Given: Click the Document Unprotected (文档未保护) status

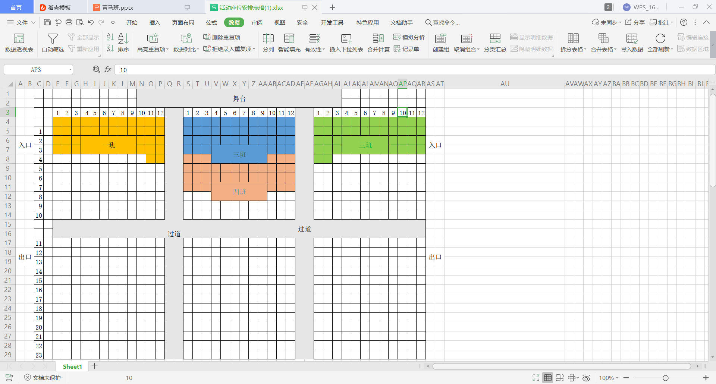Looking at the screenshot, I should [x=43, y=378].
